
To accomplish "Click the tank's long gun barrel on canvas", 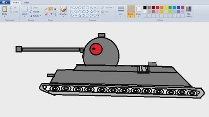I will 51,49.
